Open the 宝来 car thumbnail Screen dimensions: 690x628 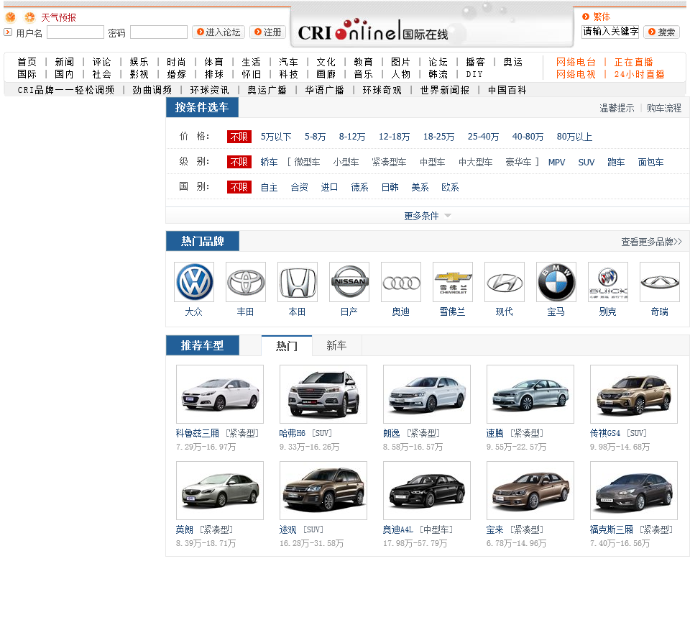click(530, 491)
